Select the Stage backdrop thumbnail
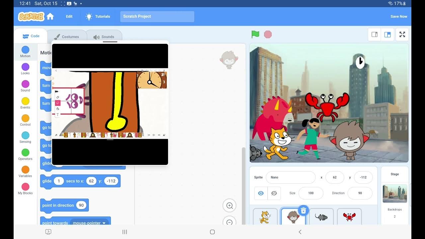The width and height of the screenshot is (425, 239). 395,194
